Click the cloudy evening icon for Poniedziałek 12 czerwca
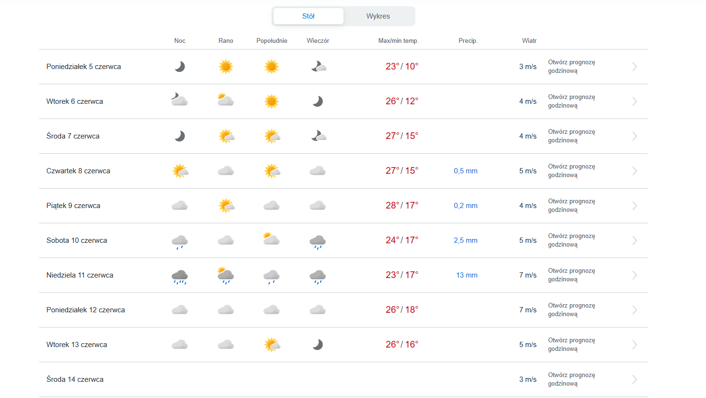Screen dimensions: 706x398 pos(318,310)
